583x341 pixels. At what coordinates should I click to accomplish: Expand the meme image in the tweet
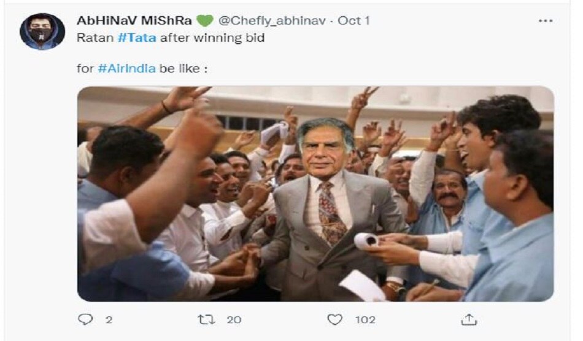click(315, 194)
